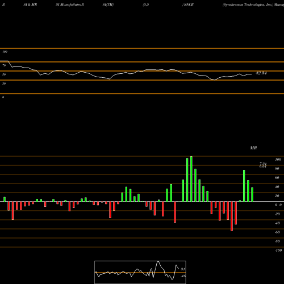284x284 pixels.
Task: Click the tallest green bar in MR histogram
Action: tap(191, 179)
